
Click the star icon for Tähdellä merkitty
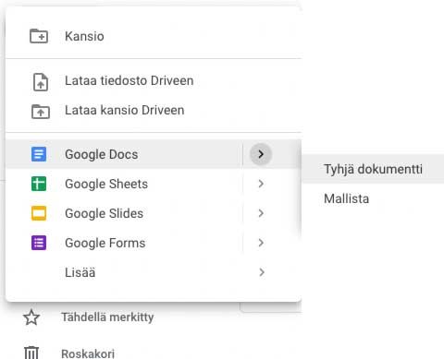pyautogui.click(x=31, y=317)
